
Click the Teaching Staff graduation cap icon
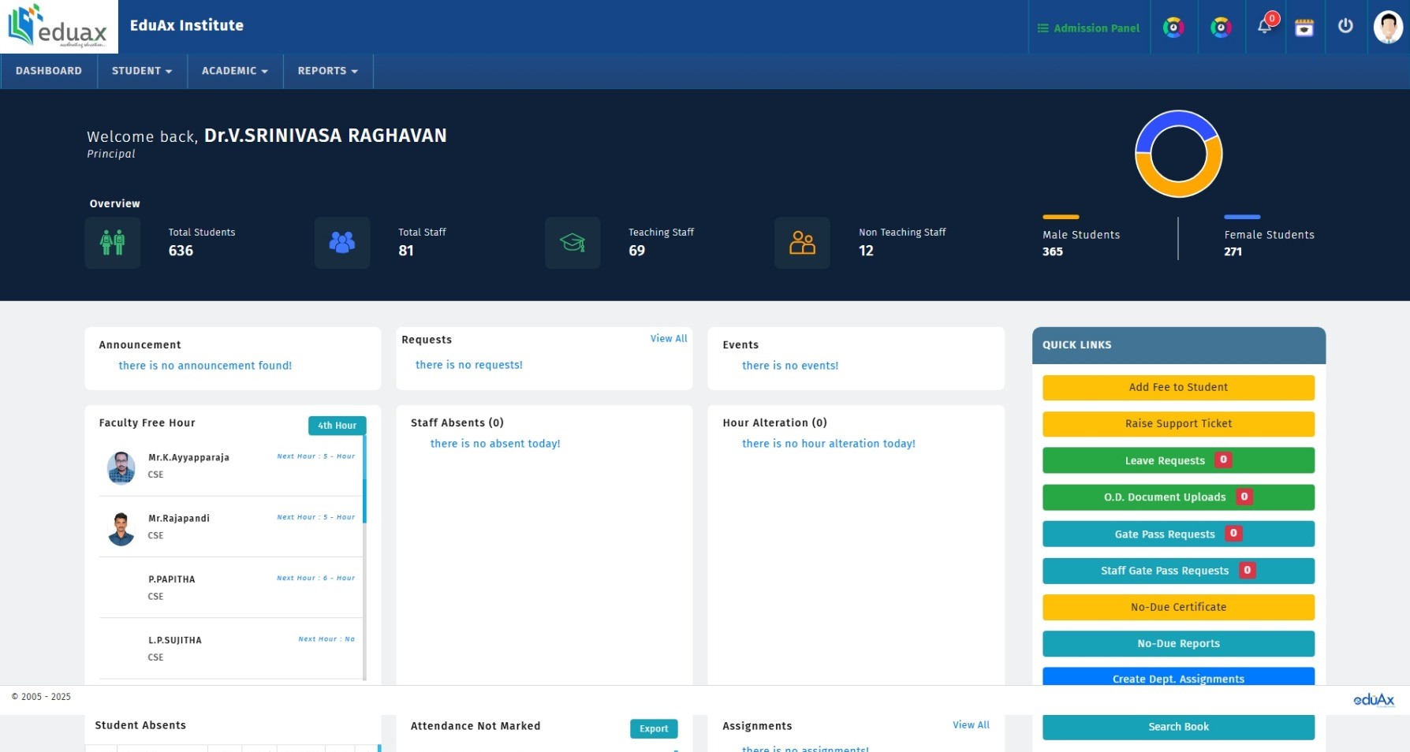573,243
